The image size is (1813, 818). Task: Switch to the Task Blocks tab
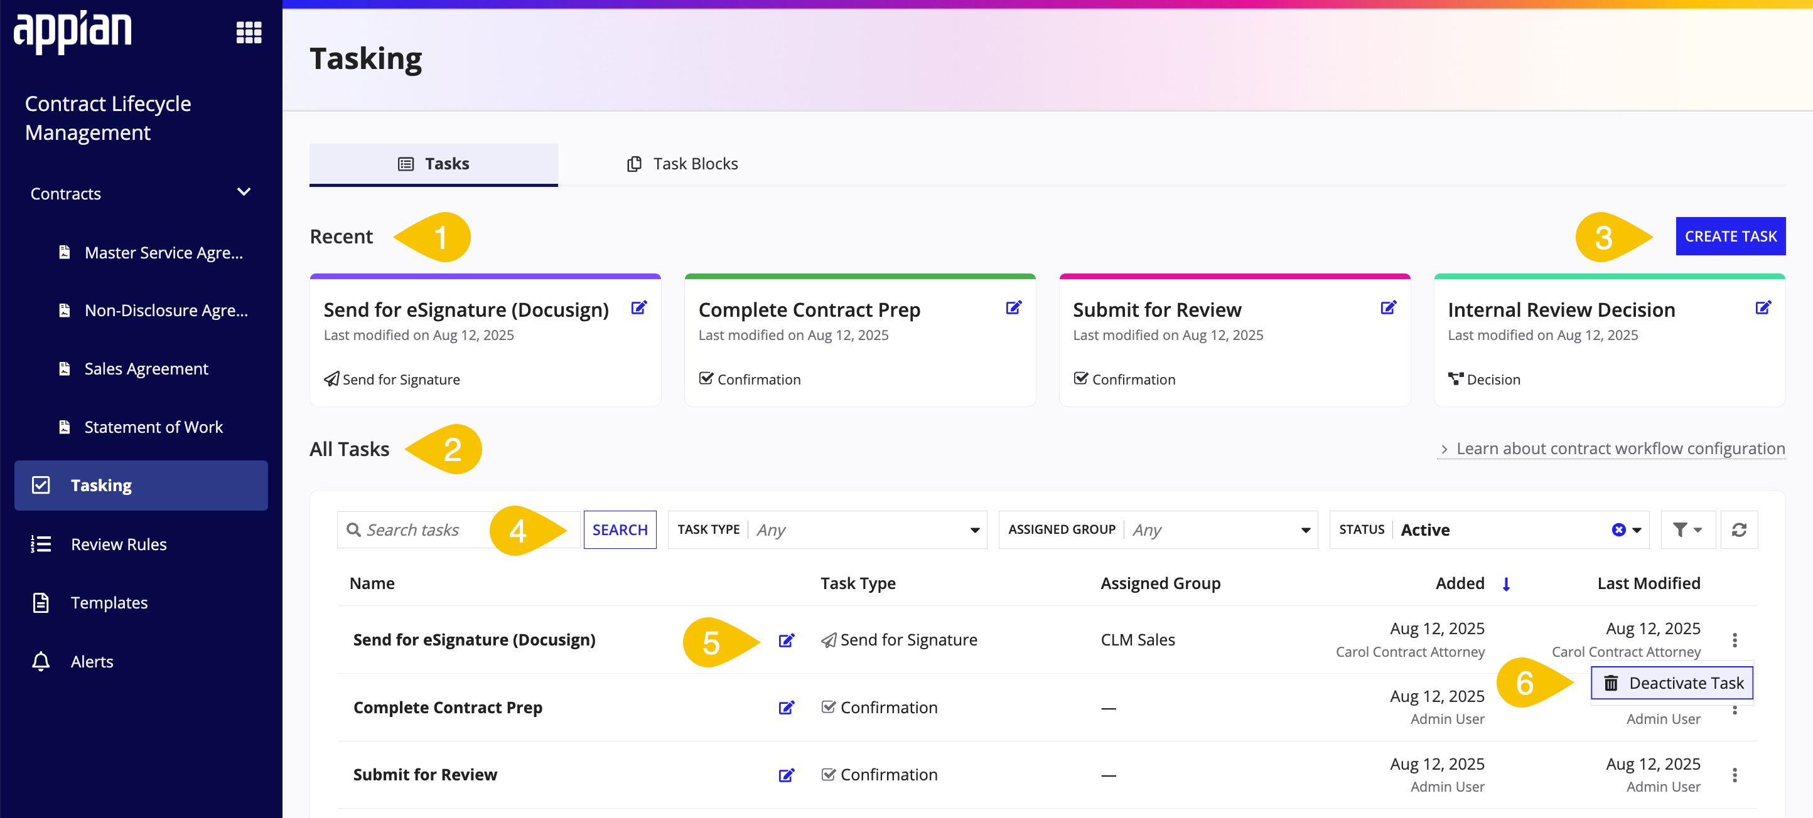tap(682, 164)
